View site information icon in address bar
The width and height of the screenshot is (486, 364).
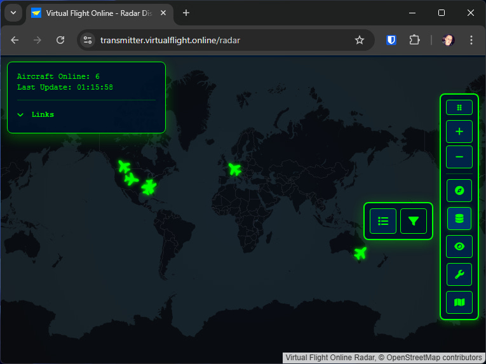click(88, 40)
